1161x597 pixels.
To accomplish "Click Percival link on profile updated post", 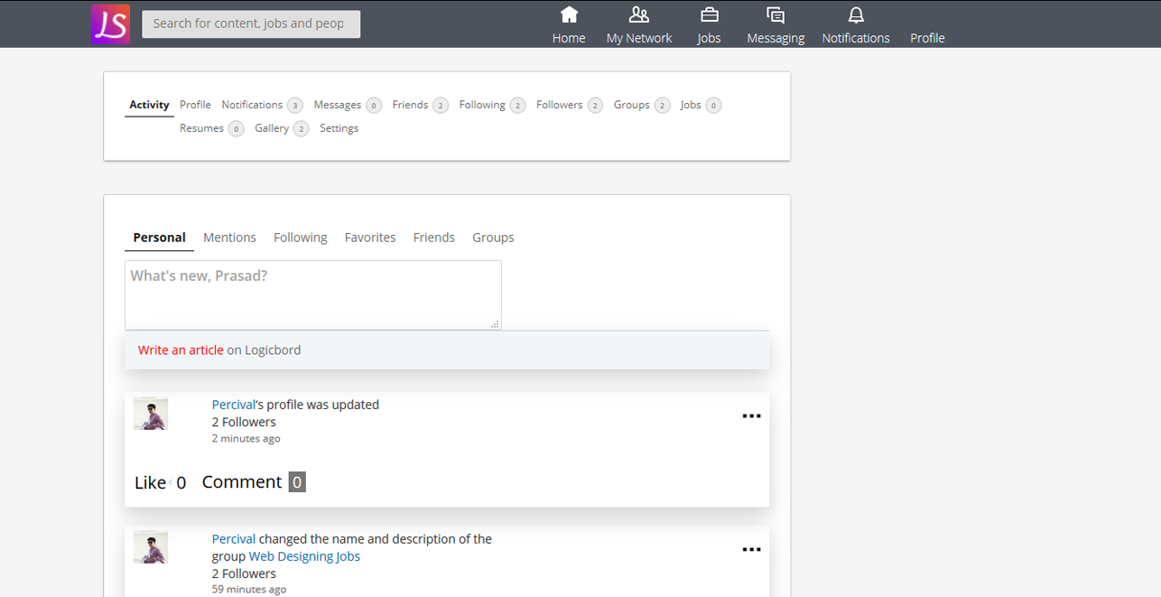I will coord(234,405).
